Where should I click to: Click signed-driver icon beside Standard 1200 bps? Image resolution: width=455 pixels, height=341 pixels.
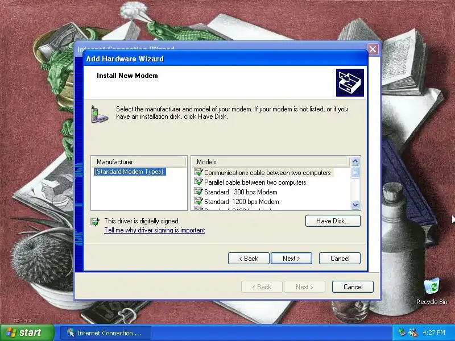click(198, 201)
